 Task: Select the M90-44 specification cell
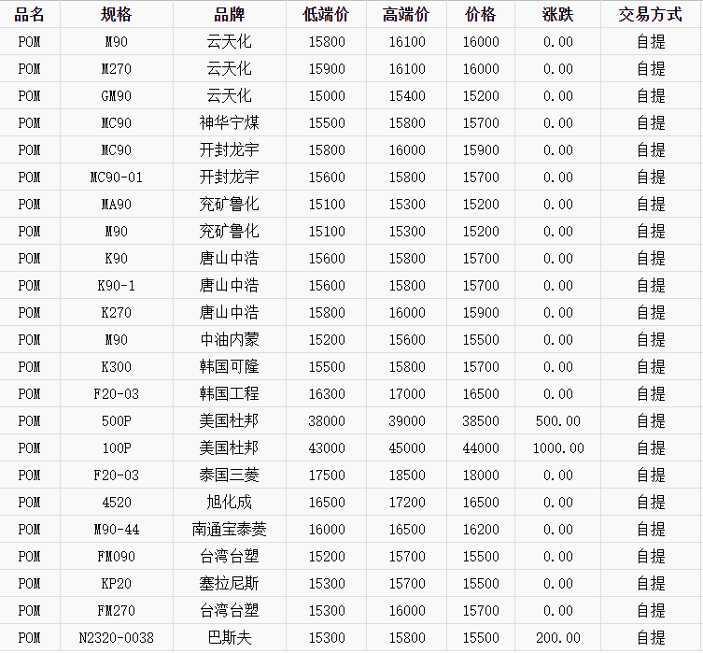pyautogui.click(x=116, y=529)
